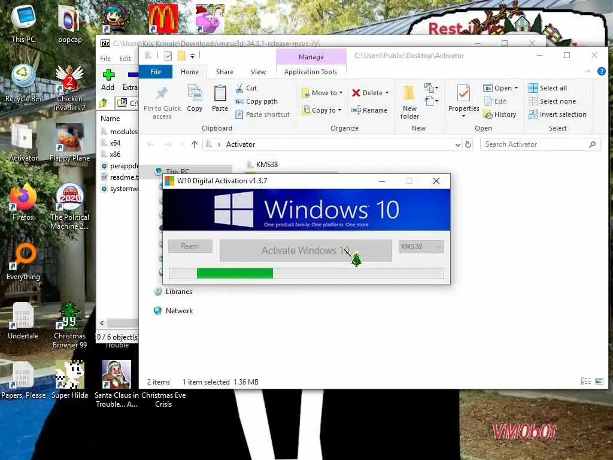Toggle properties checkmark in quick access toolbar
Image resolution: width=613 pixels, height=460 pixels.
168,56
